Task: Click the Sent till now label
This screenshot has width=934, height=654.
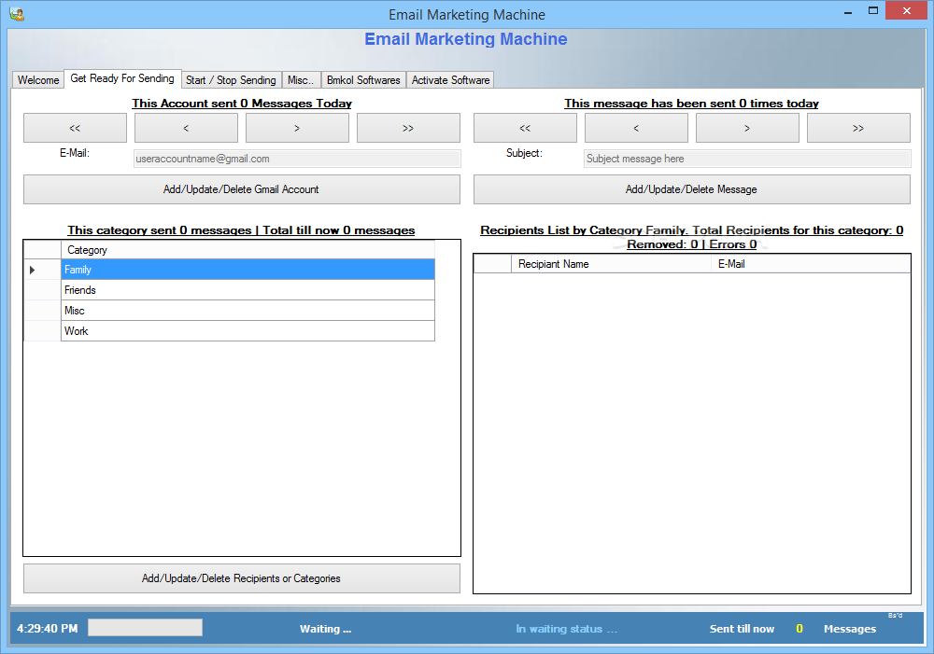Action: pos(742,629)
